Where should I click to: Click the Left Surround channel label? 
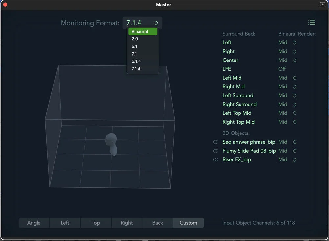pos(238,95)
